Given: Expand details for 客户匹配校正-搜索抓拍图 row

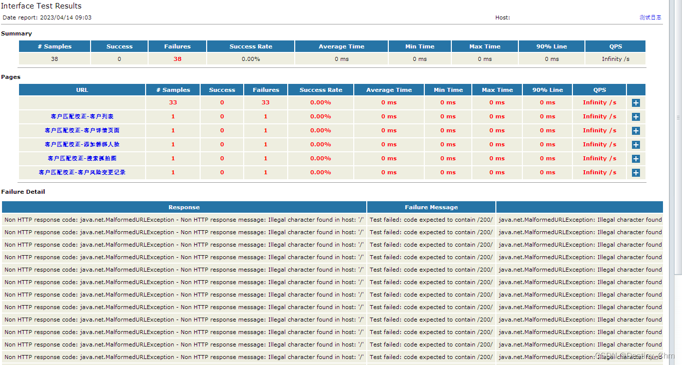Looking at the screenshot, I should (636, 159).
